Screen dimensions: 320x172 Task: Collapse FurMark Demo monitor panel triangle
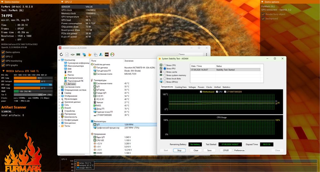tap(2, 2)
